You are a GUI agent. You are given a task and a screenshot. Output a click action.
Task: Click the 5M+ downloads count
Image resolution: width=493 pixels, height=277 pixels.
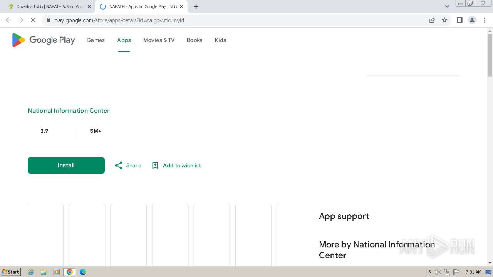[96, 131]
